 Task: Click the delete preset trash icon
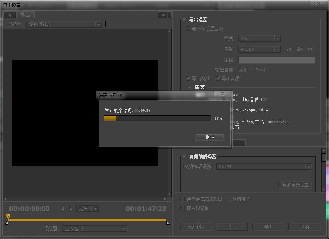(x=310, y=49)
